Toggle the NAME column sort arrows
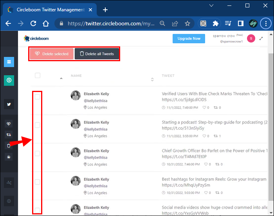The width and height of the screenshot is (274, 216). [x=152, y=80]
